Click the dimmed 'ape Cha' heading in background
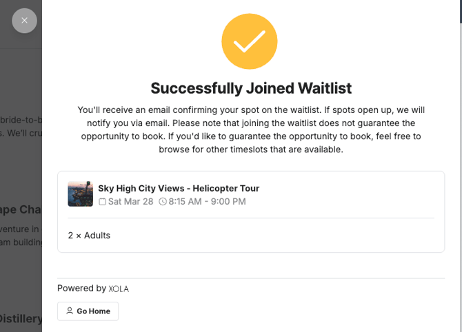This screenshot has width=462, height=332. 21,209
